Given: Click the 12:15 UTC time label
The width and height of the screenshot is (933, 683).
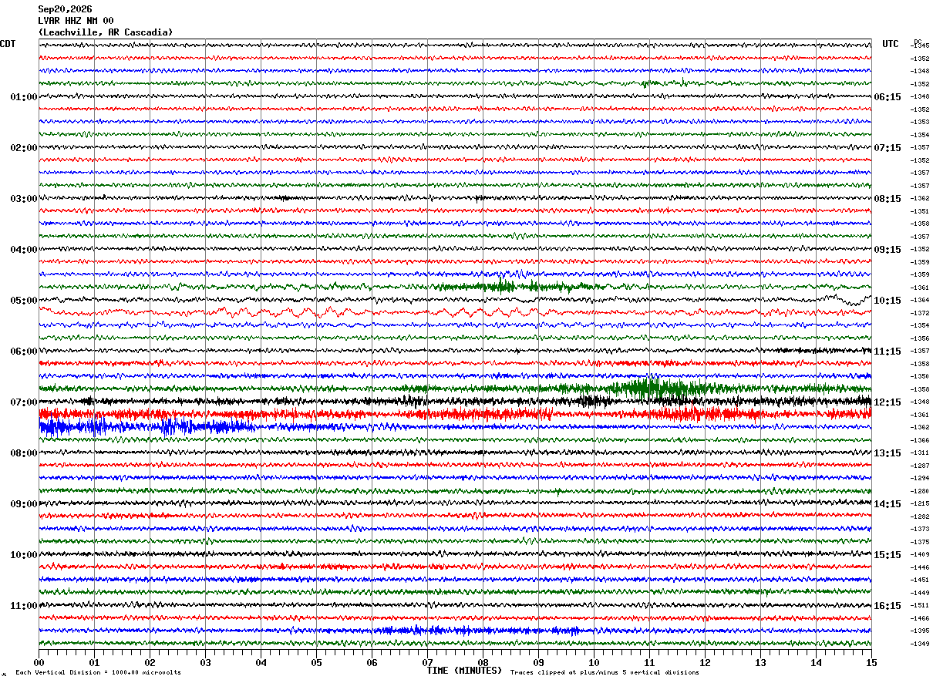Looking at the screenshot, I should (x=888, y=402).
